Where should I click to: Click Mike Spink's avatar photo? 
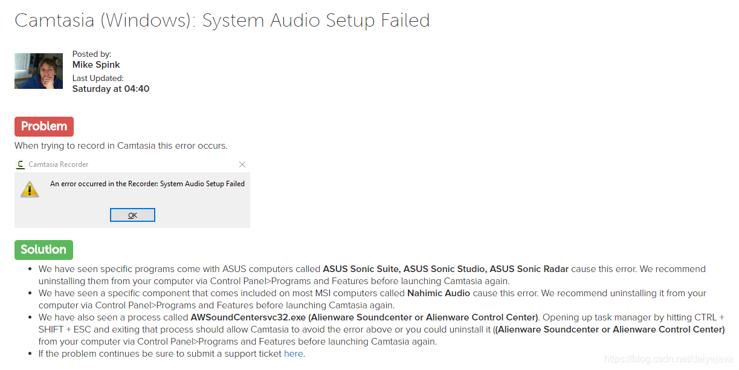coord(39,71)
